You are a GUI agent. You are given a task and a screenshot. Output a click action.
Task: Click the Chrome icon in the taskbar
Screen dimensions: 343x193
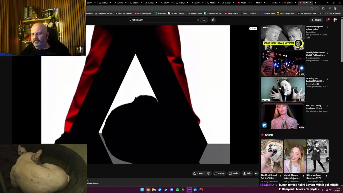(148, 190)
